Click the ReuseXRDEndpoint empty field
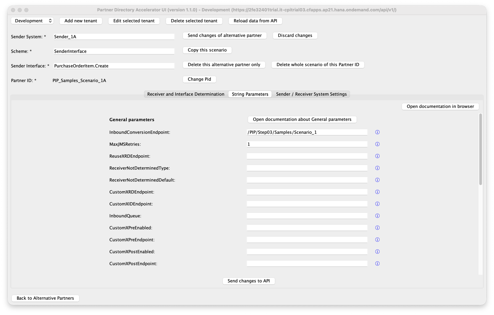This screenshot has height=315, width=494. click(307, 156)
